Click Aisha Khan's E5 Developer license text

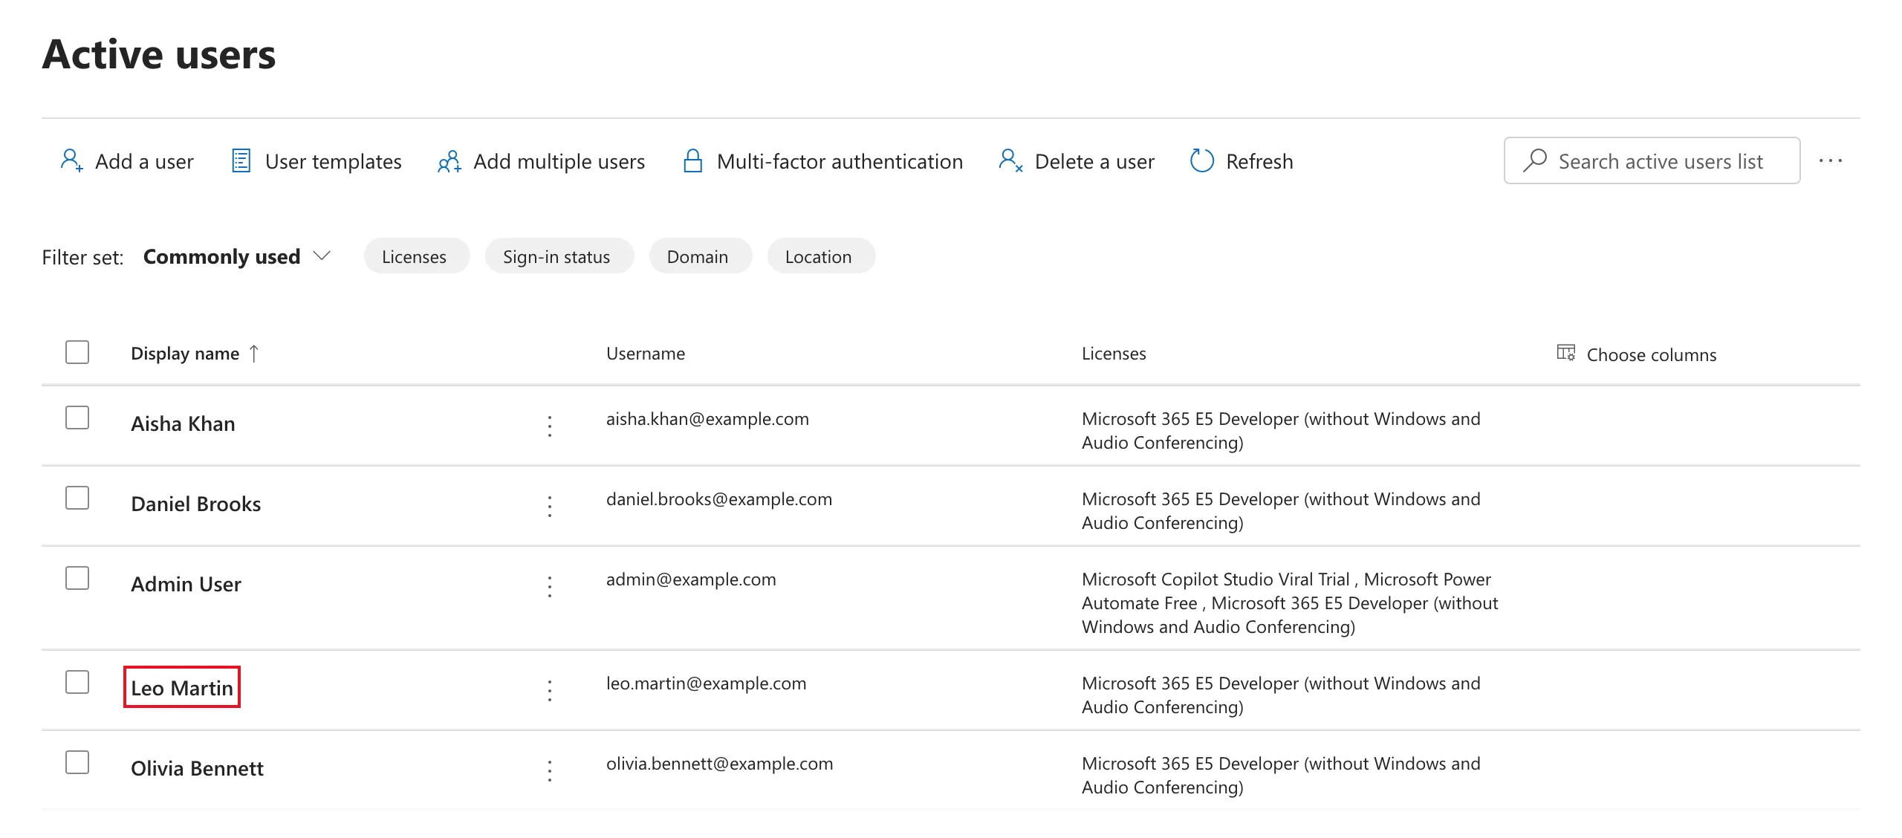[1281, 431]
